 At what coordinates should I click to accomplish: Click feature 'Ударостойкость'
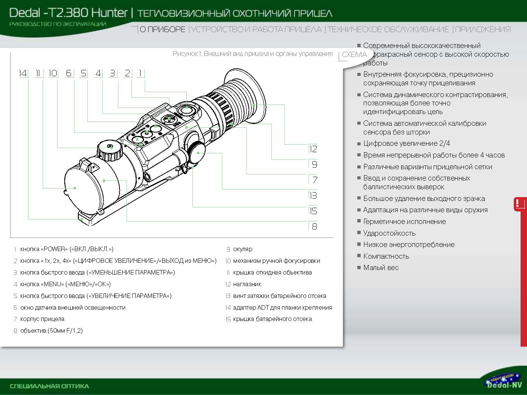(x=389, y=233)
